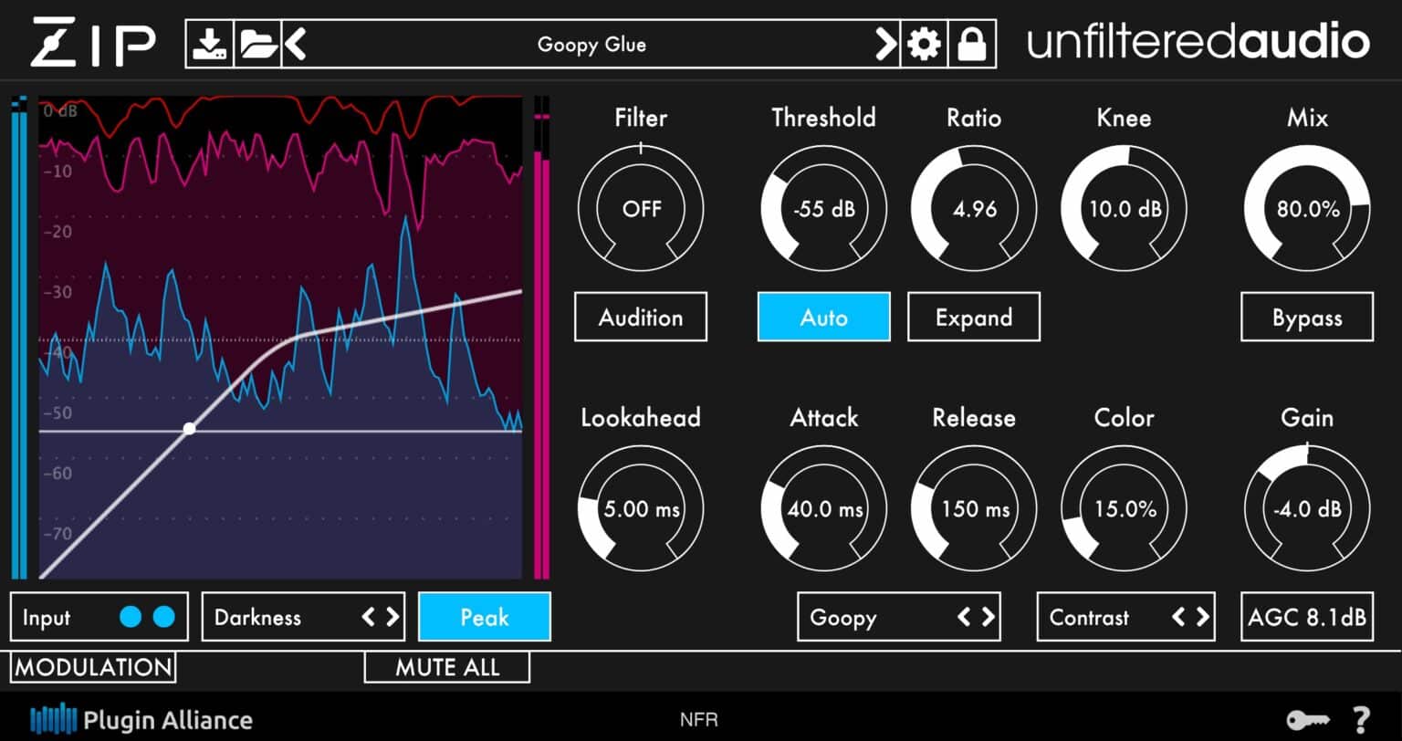Click the Input source selector
This screenshot has width=1402, height=741.
tap(99, 617)
